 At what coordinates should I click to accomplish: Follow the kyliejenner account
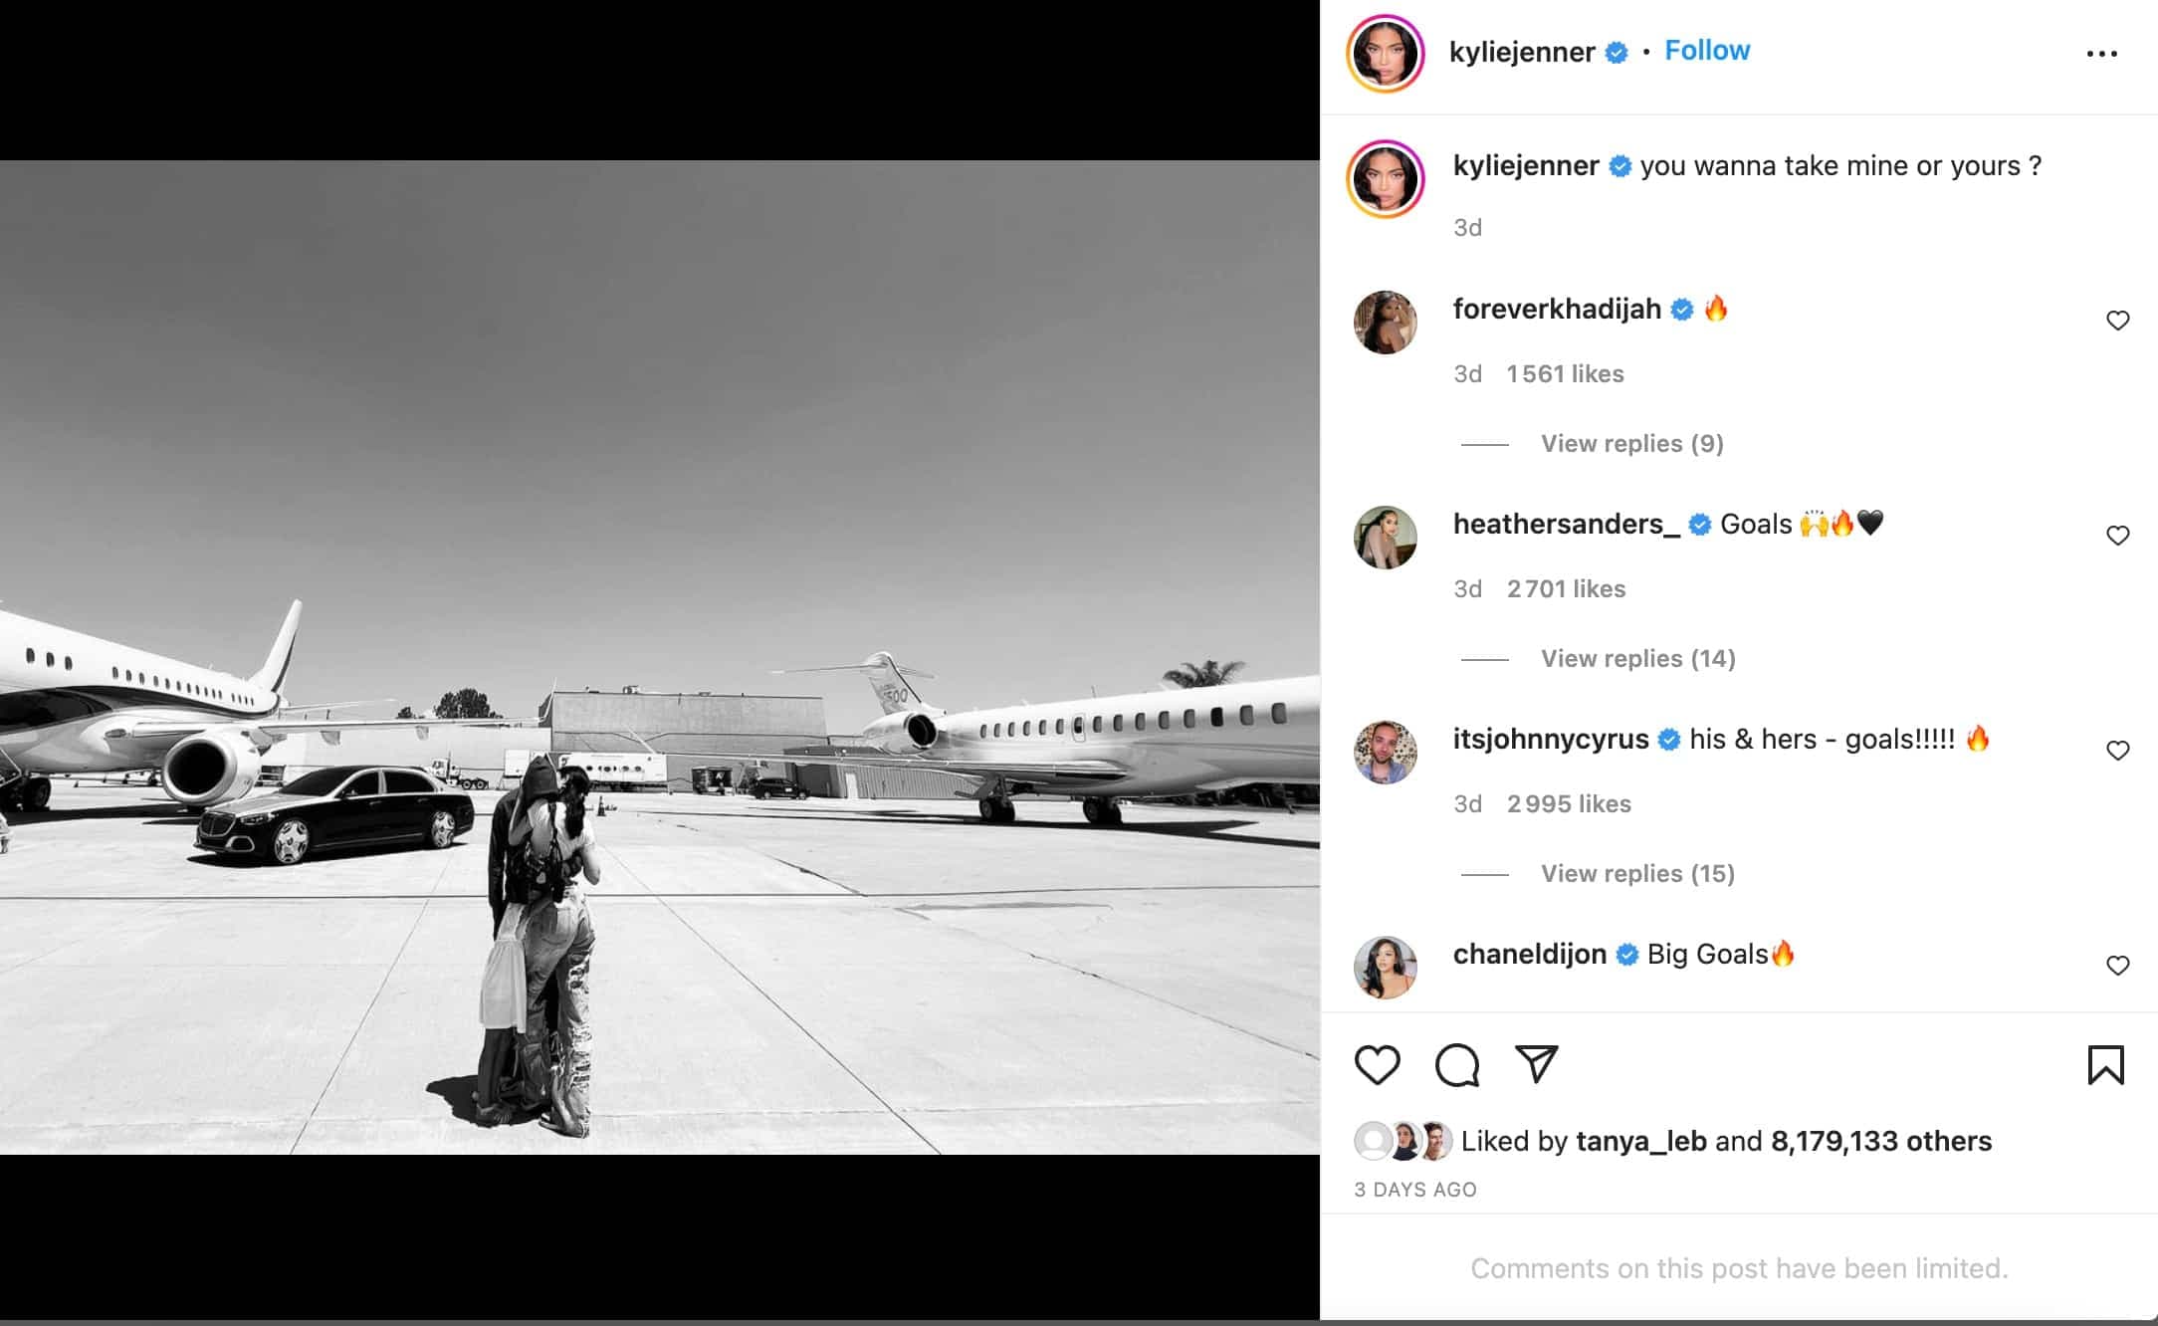tap(1707, 51)
